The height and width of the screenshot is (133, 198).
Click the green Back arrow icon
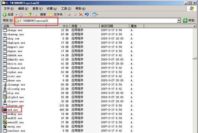click(x=5, y=15)
